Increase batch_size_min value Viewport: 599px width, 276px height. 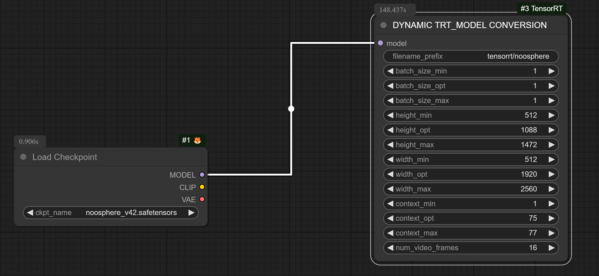click(x=552, y=71)
